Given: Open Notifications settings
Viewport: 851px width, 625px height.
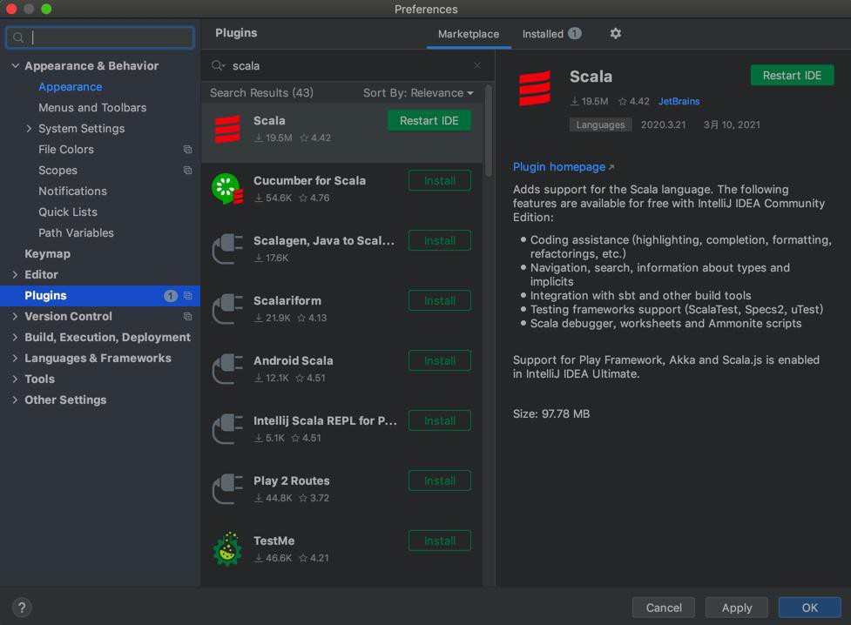Looking at the screenshot, I should (72, 191).
